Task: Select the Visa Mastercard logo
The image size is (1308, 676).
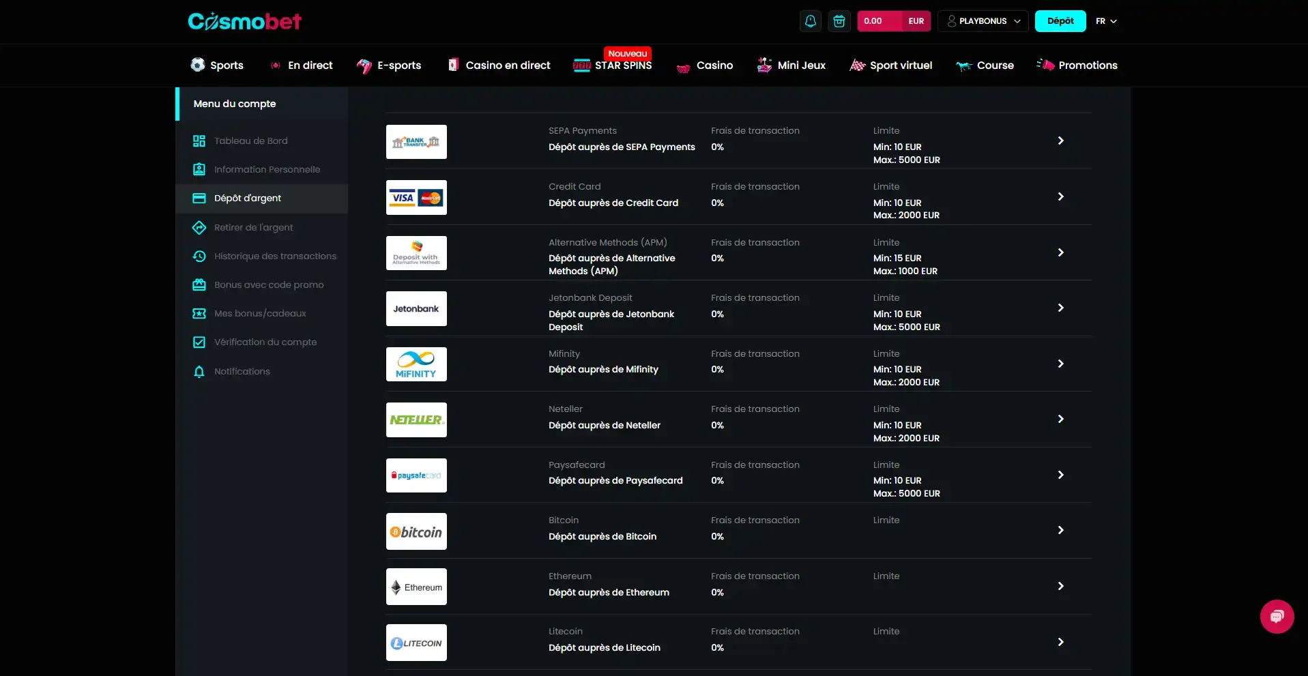Action: pos(416,198)
